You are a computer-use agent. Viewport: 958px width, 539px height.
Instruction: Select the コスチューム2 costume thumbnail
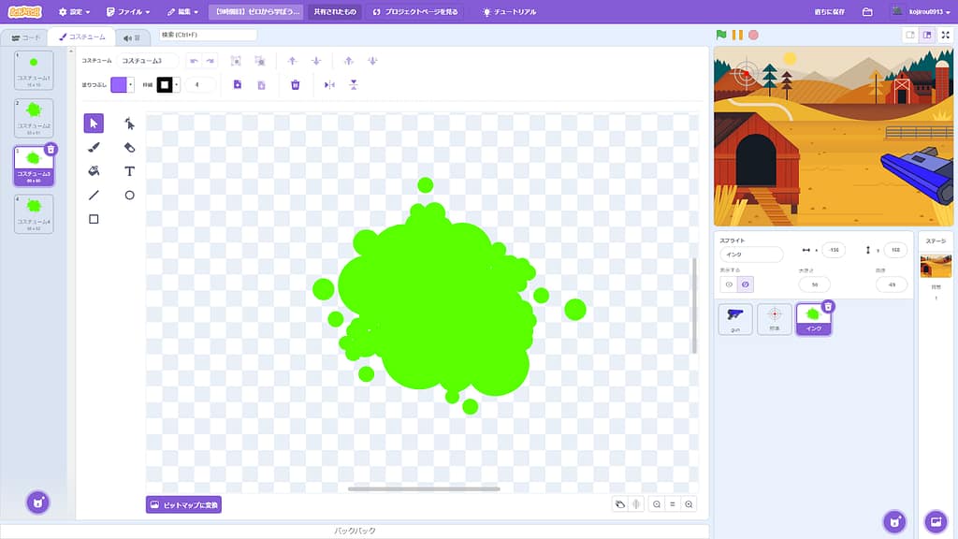34,119
